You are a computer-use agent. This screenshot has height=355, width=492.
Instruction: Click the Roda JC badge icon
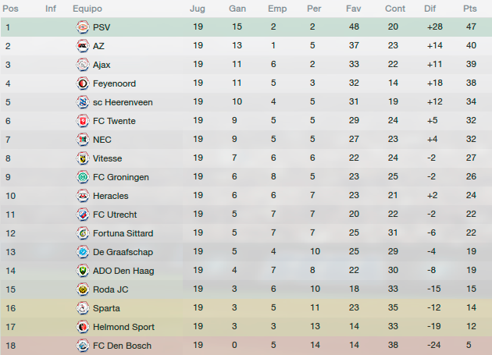pyautogui.click(x=83, y=289)
